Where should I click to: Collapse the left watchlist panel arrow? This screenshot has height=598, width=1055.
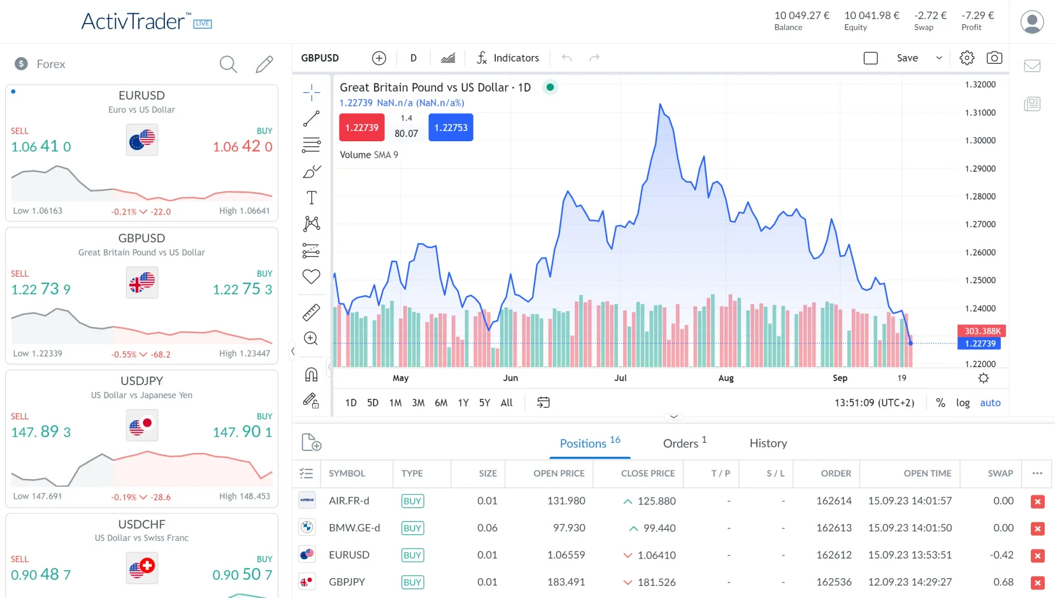[x=292, y=351]
